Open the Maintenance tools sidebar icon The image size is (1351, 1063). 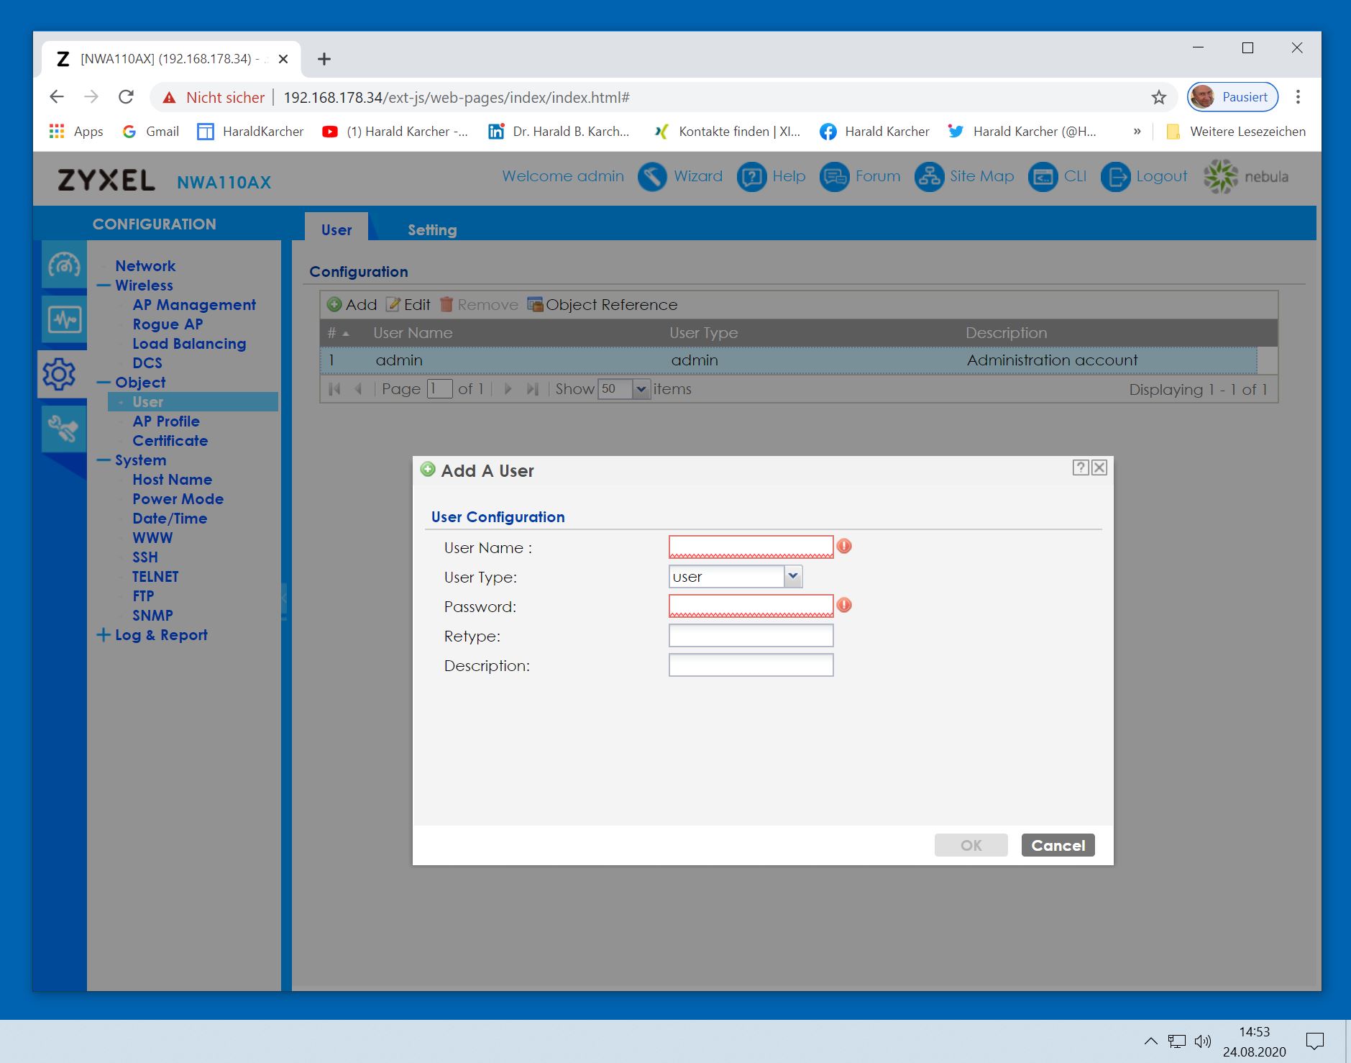63,429
